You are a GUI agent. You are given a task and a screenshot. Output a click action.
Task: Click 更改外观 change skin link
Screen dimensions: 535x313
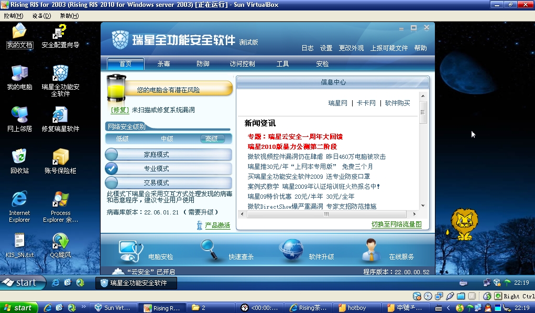pos(351,48)
